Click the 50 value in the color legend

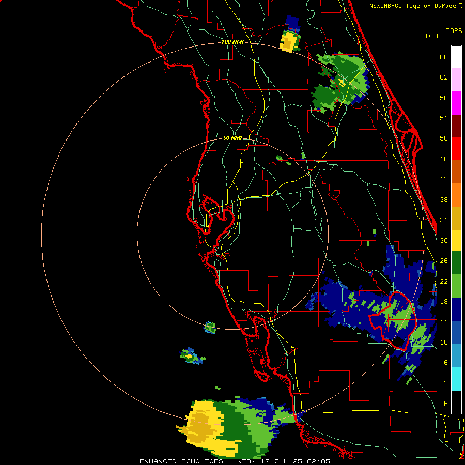(x=444, y=138)
